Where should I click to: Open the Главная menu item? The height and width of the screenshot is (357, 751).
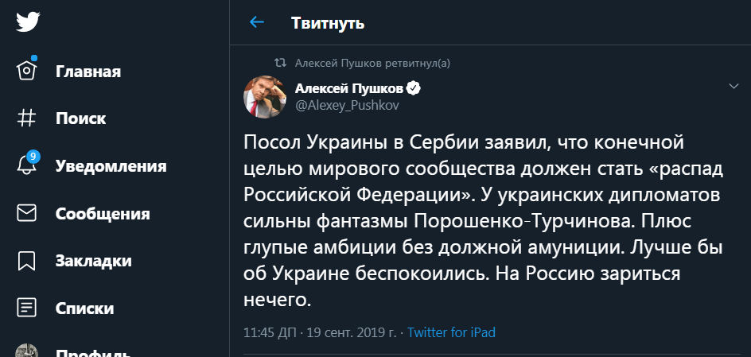88,72
